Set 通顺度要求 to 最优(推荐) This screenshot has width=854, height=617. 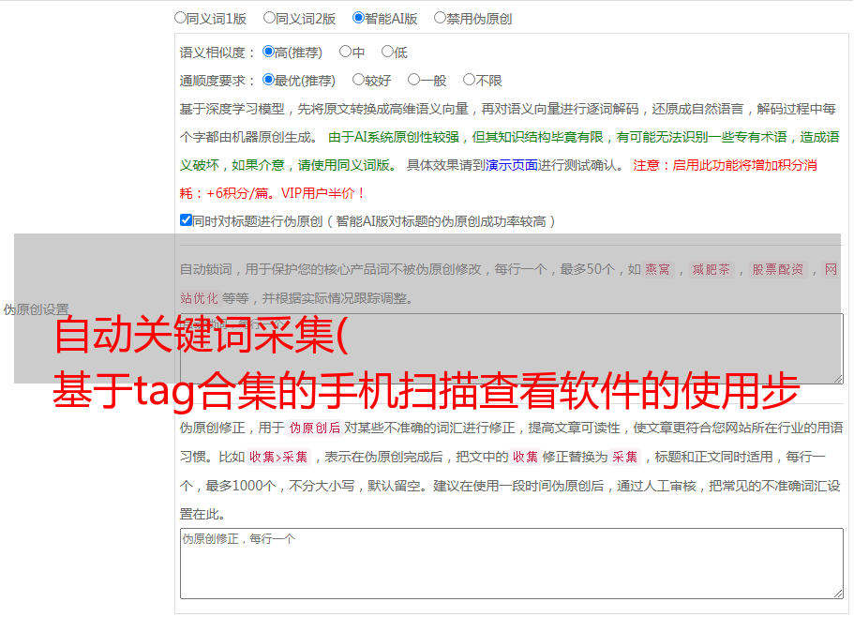pos(268,80)
